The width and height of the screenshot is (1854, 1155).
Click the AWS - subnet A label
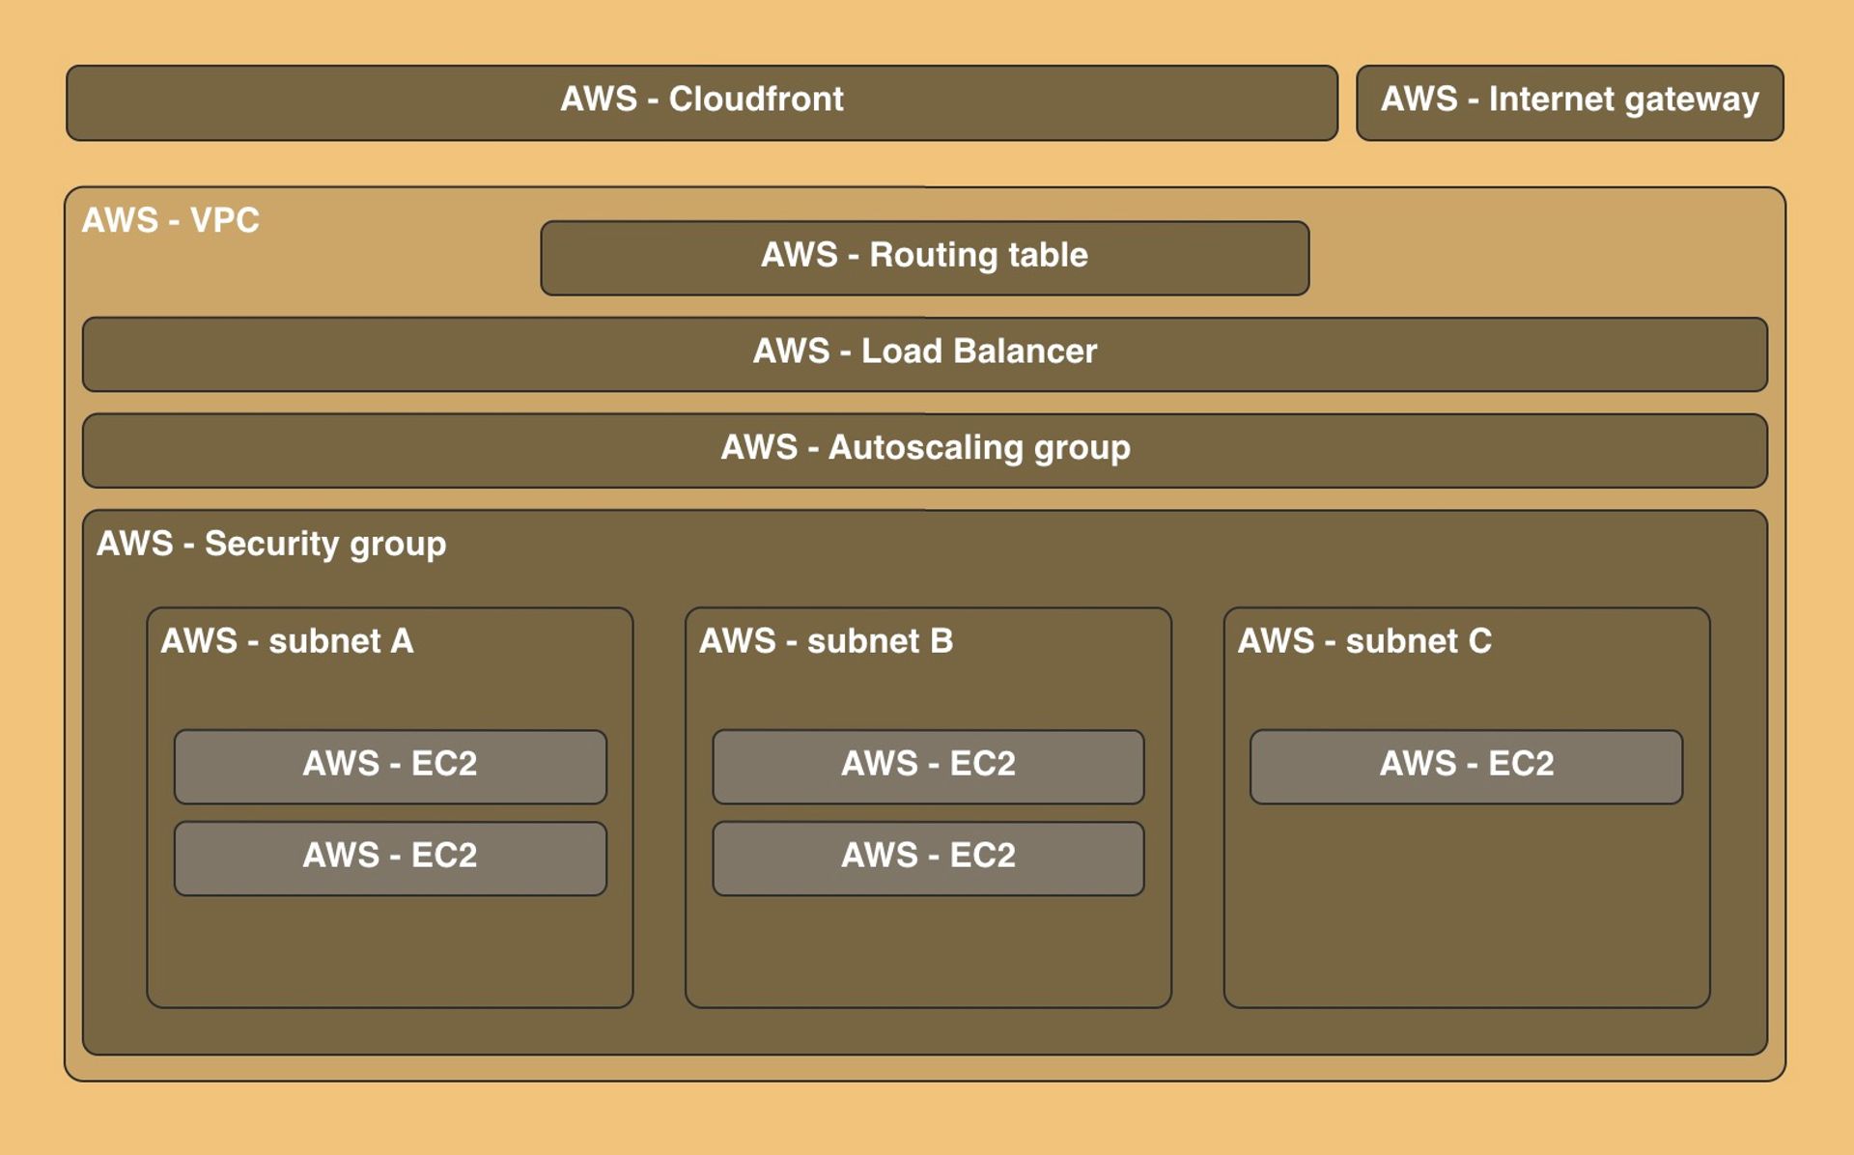click(287, 641)
